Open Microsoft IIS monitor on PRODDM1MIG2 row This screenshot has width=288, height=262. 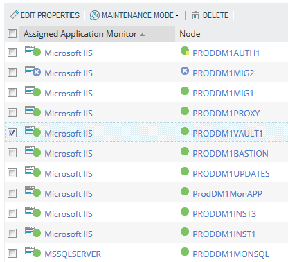coord(69,73)
